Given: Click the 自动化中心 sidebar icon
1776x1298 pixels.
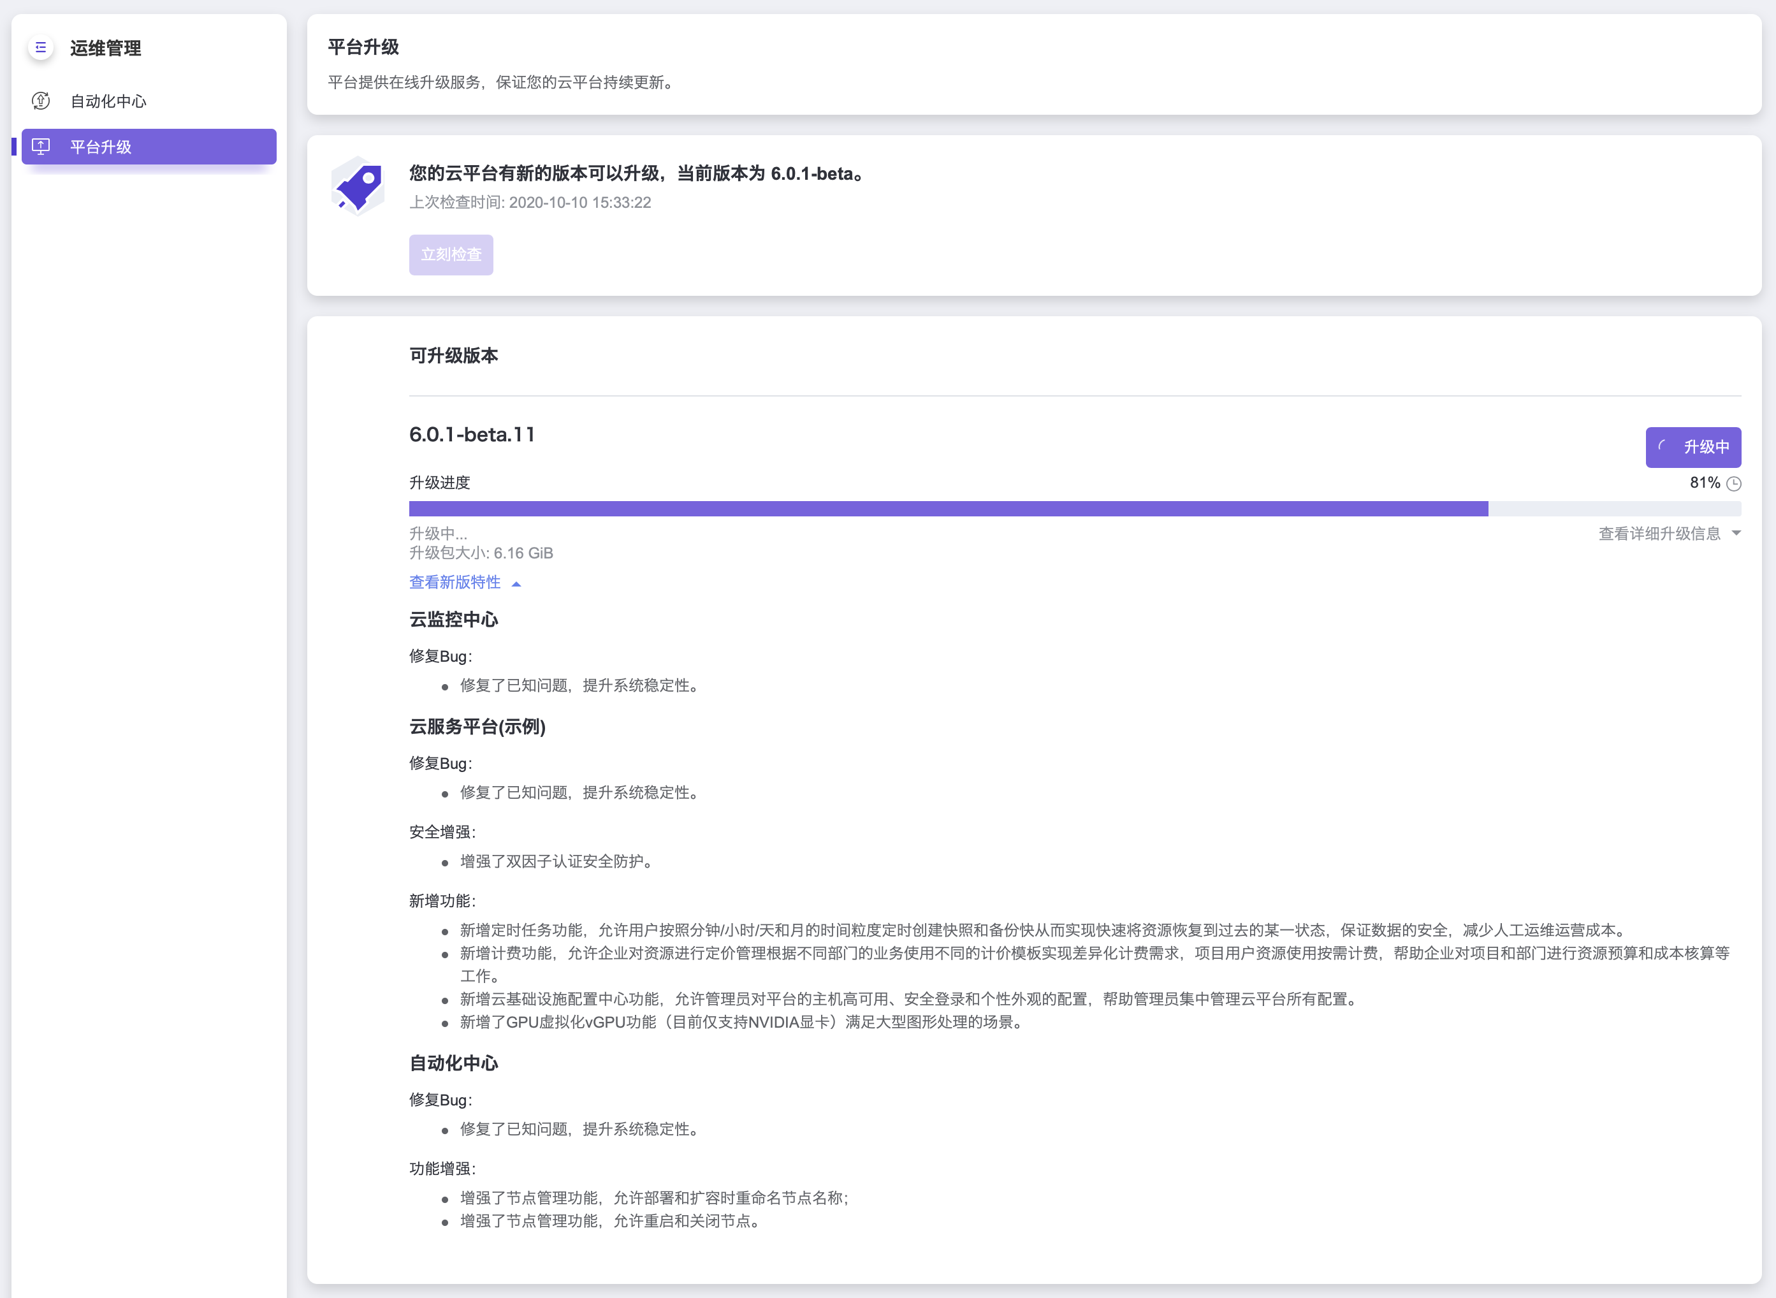Looking at the screenshot, I should tap(41, 101).
